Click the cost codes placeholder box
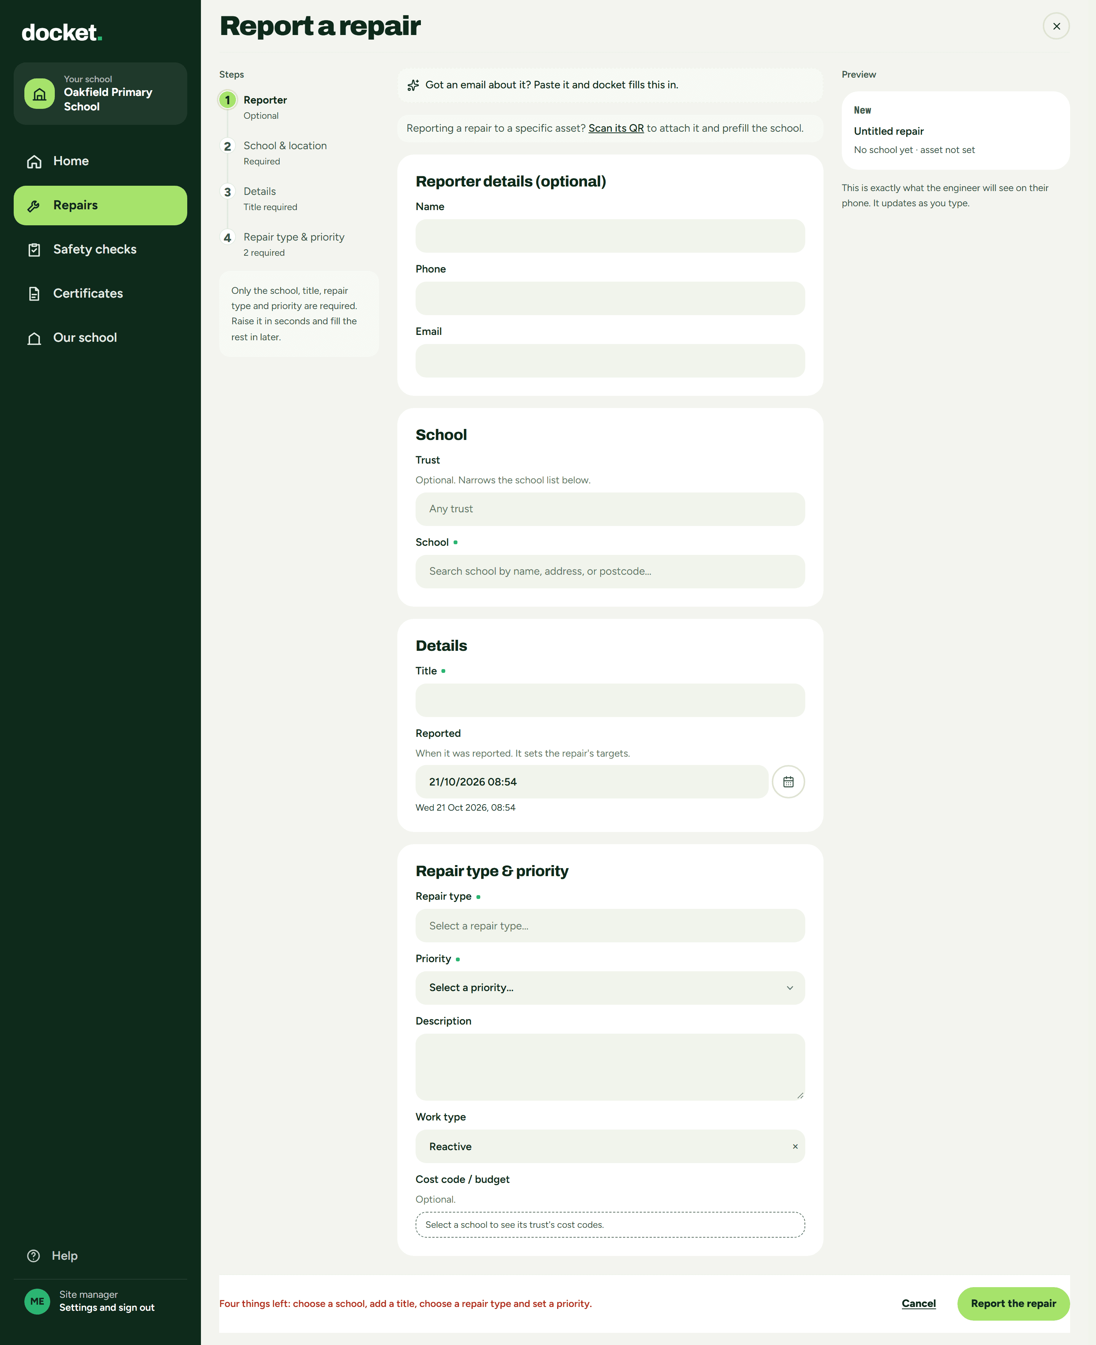 pos(610,1225)
